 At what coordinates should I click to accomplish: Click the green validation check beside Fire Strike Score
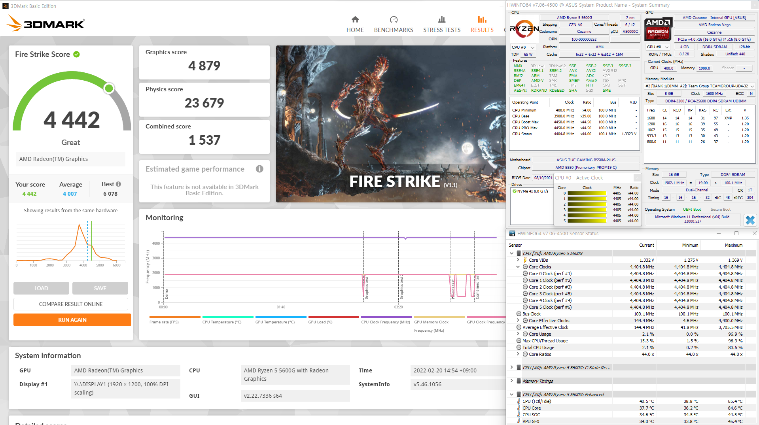77,54
